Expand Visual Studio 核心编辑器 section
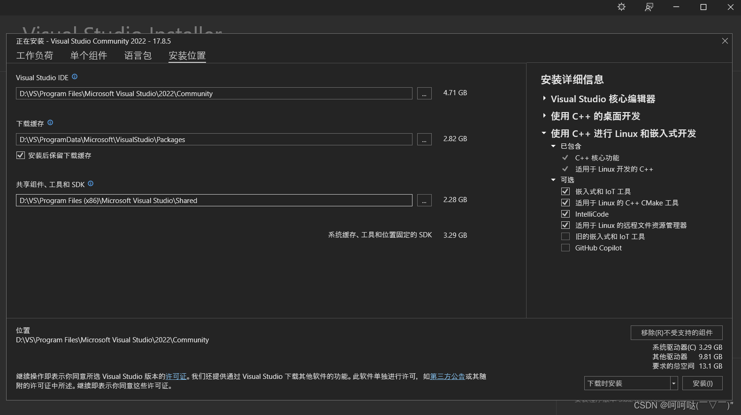 click(x=544, y=98)
